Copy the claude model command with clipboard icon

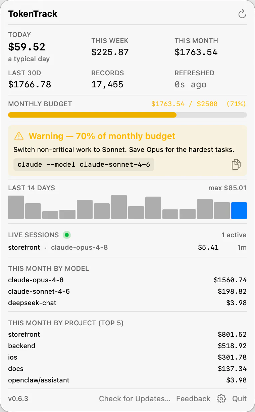pyautogui.click(x=236, y=164)
